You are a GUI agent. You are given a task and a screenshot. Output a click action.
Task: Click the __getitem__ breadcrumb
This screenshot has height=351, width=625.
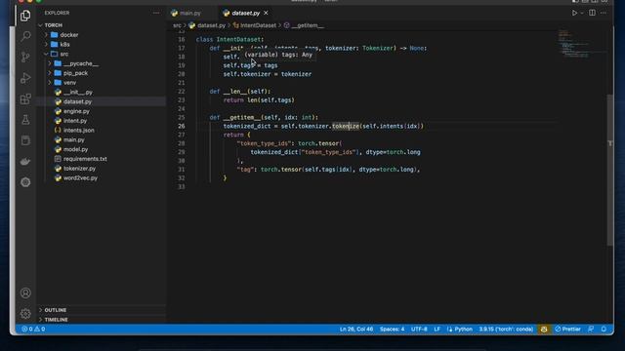pos(308,25)
